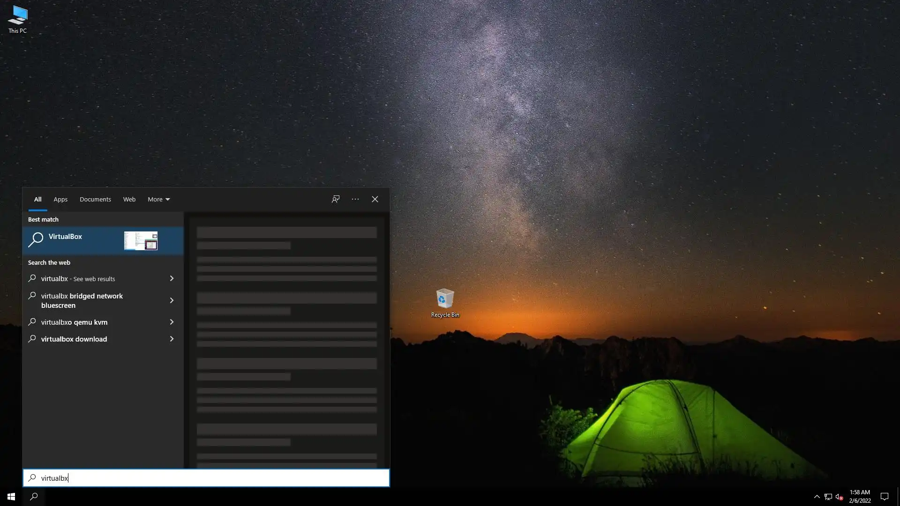Expand arrow for virtualbxo qemu kvm

coord(172,322)
